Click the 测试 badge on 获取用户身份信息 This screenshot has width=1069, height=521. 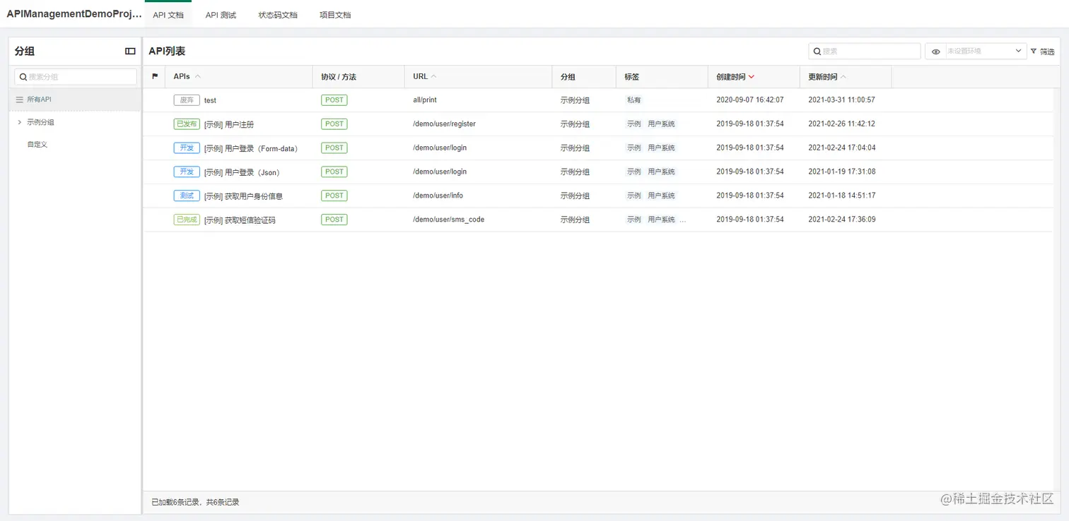(187, 196)
